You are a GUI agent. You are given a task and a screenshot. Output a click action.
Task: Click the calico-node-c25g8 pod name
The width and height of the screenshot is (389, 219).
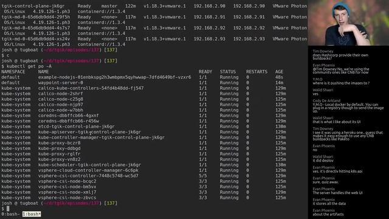click(61, 99)
